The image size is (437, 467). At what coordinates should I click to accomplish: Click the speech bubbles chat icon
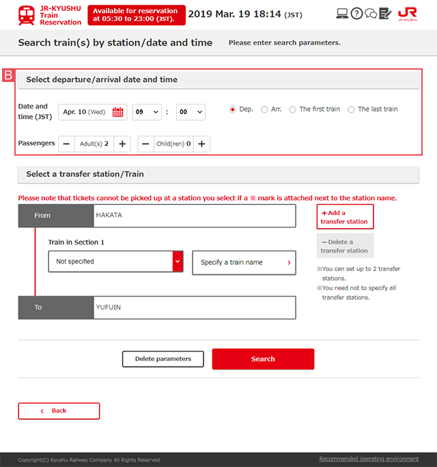(x=371, y=14)
